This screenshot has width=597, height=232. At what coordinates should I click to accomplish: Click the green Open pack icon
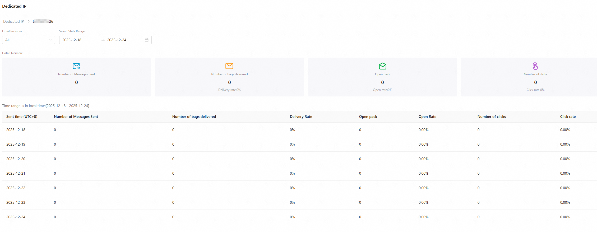[382, 66]
